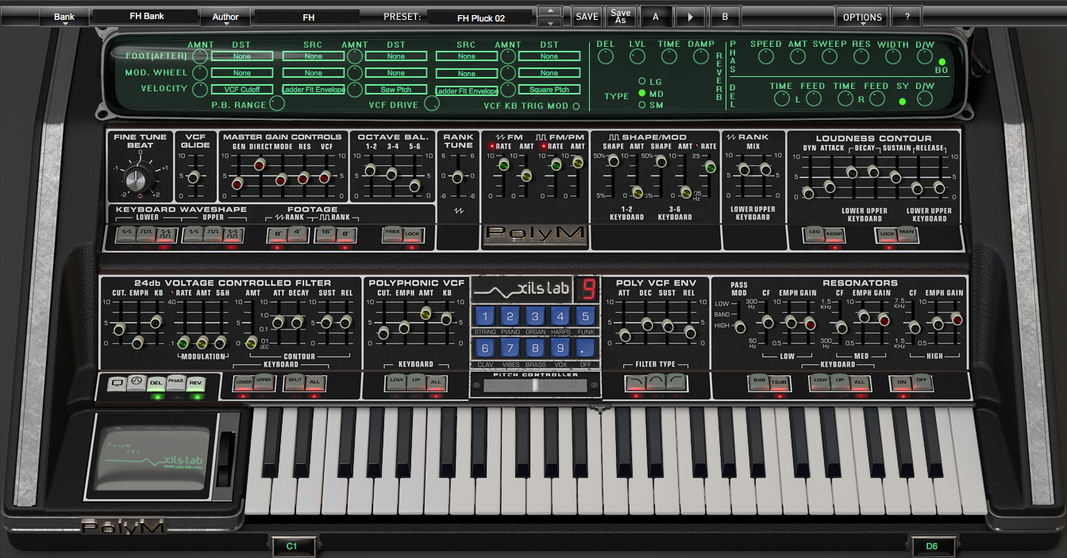
Task: Select LG reverb type
Action: click(x=642, y=82)
